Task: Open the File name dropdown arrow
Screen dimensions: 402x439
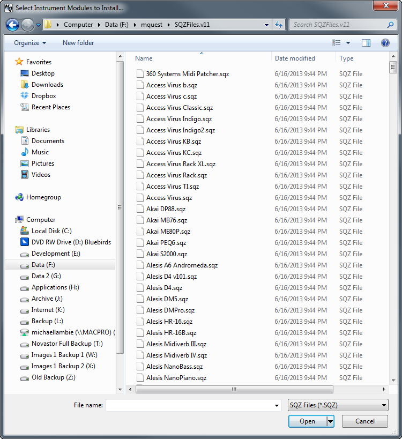Action: 277,405
